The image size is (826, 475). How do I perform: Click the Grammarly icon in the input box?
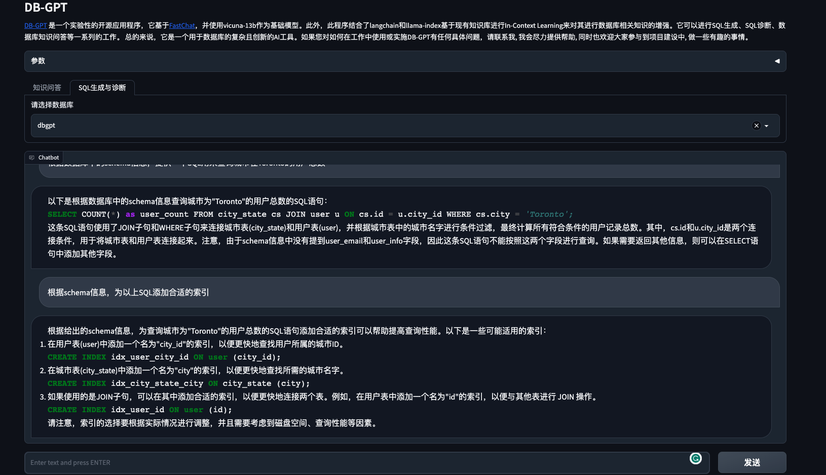(x=696, y=458)
